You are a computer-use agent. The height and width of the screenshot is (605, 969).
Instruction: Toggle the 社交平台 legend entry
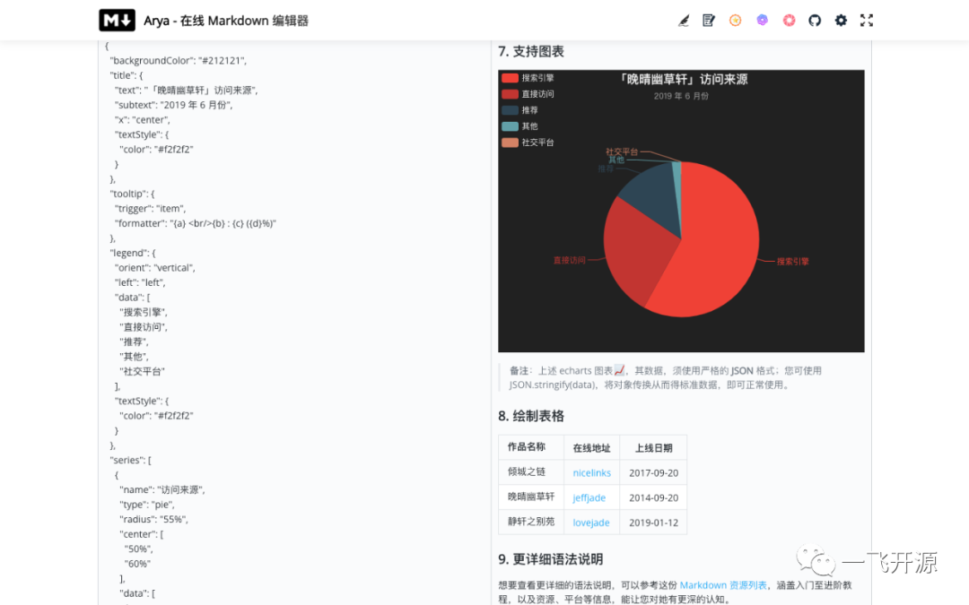coord(528,142)
